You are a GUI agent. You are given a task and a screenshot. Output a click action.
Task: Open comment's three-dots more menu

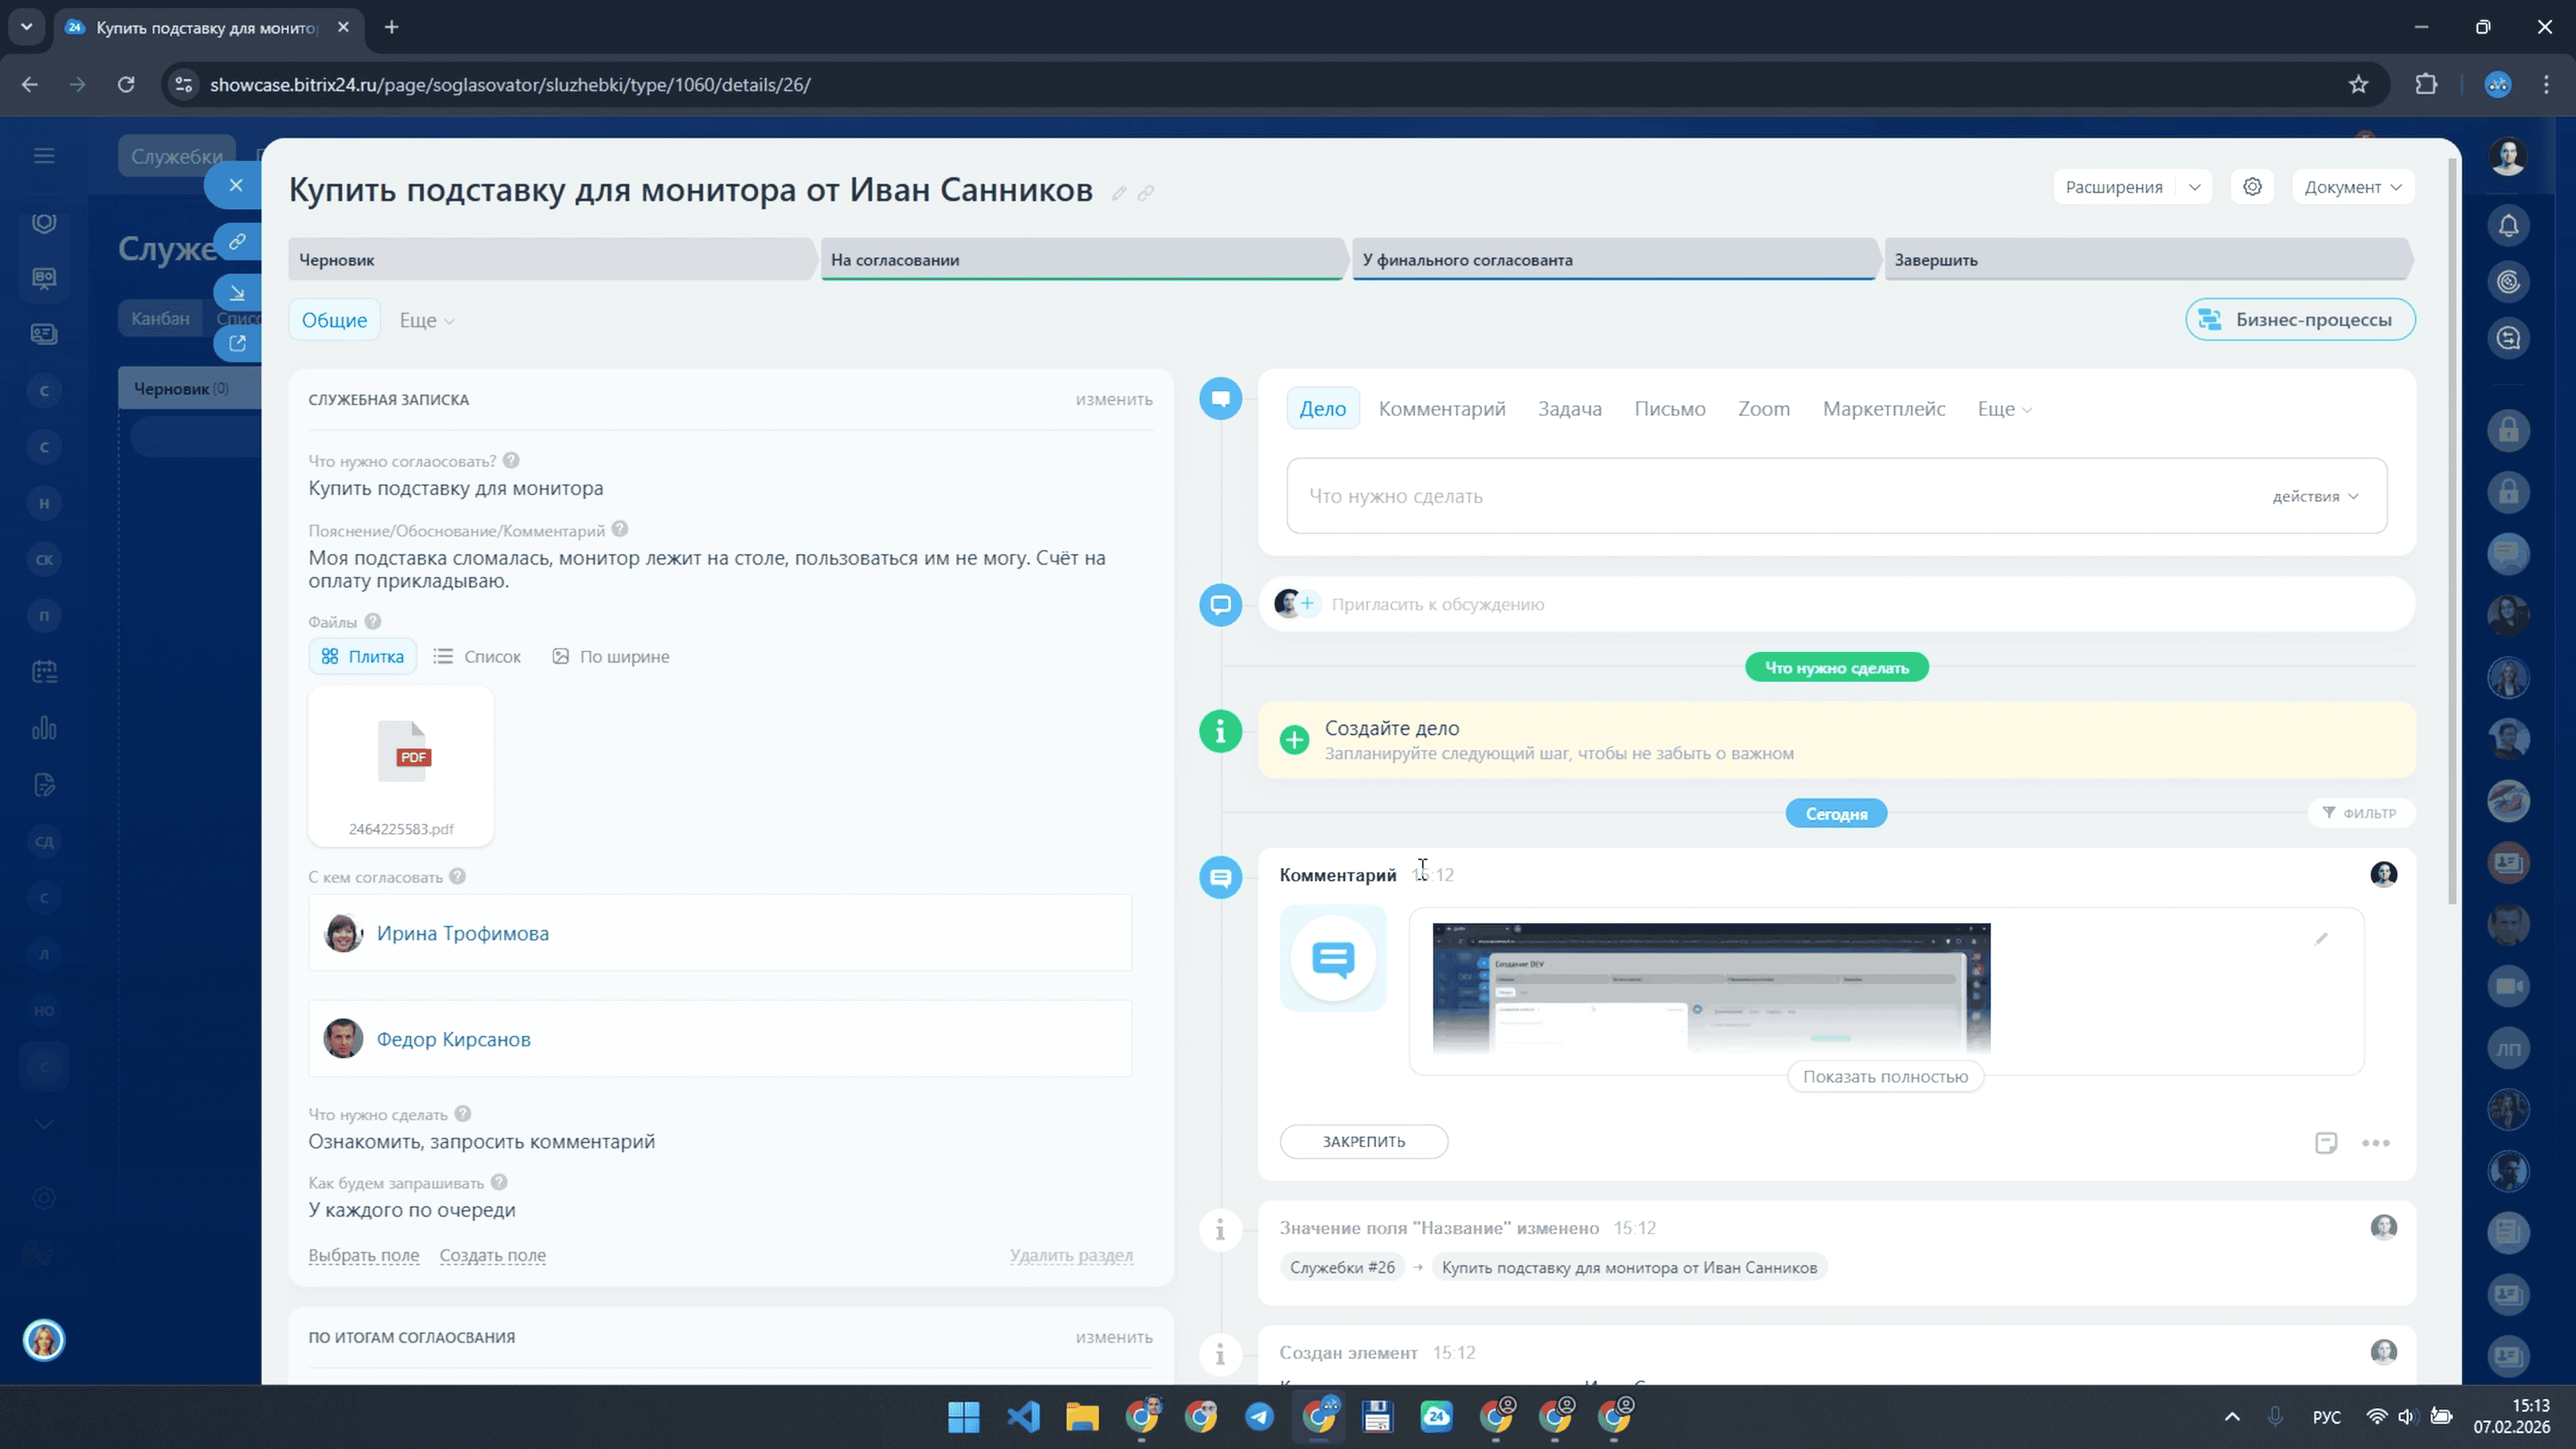(2376, 1143)
